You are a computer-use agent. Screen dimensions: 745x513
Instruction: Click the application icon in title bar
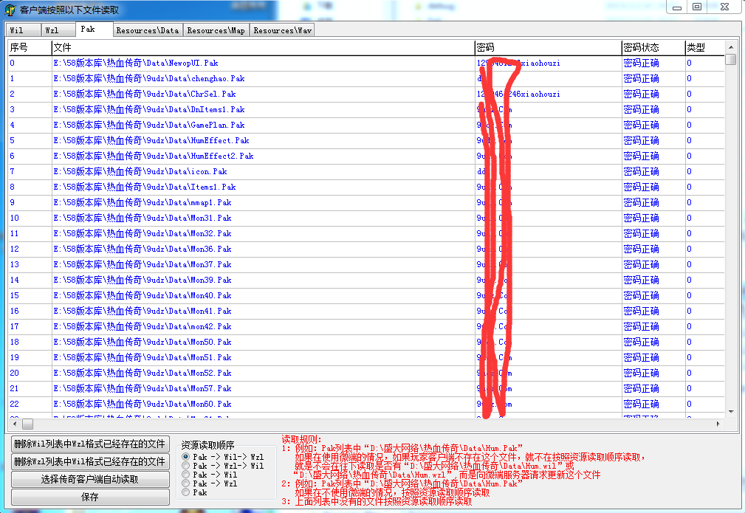[x=10, y=10]
